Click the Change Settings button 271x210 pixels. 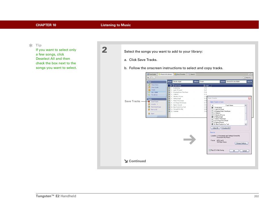242,143
